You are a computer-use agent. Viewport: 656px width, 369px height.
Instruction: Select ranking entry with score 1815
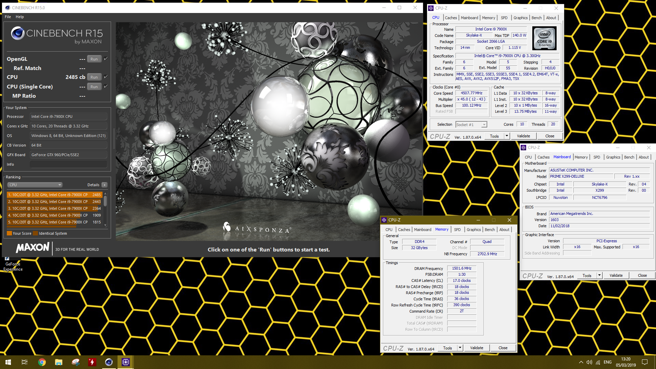click(x=54, y=222)
